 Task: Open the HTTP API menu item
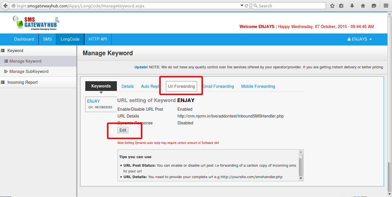98,39
